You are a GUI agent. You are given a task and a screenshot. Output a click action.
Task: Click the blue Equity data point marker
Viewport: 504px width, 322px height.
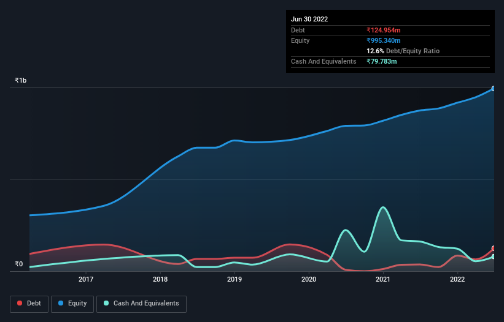coord(494,88)
